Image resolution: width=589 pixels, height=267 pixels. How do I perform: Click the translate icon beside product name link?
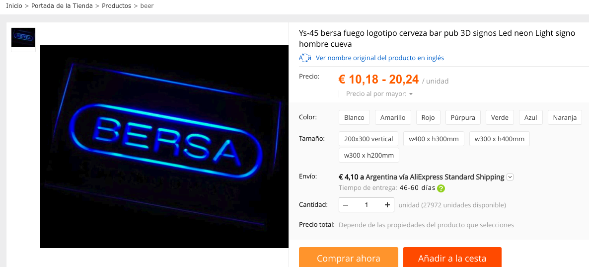click(x=305, y=58)
